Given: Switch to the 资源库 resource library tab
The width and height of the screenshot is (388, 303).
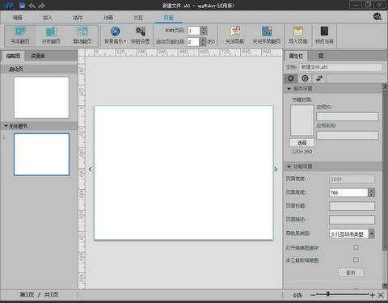Looking at the screenshot, I should pos(38,56).
